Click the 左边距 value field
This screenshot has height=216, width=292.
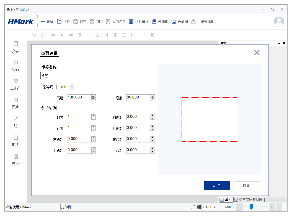pyautogui.click(x=79, y=139)
